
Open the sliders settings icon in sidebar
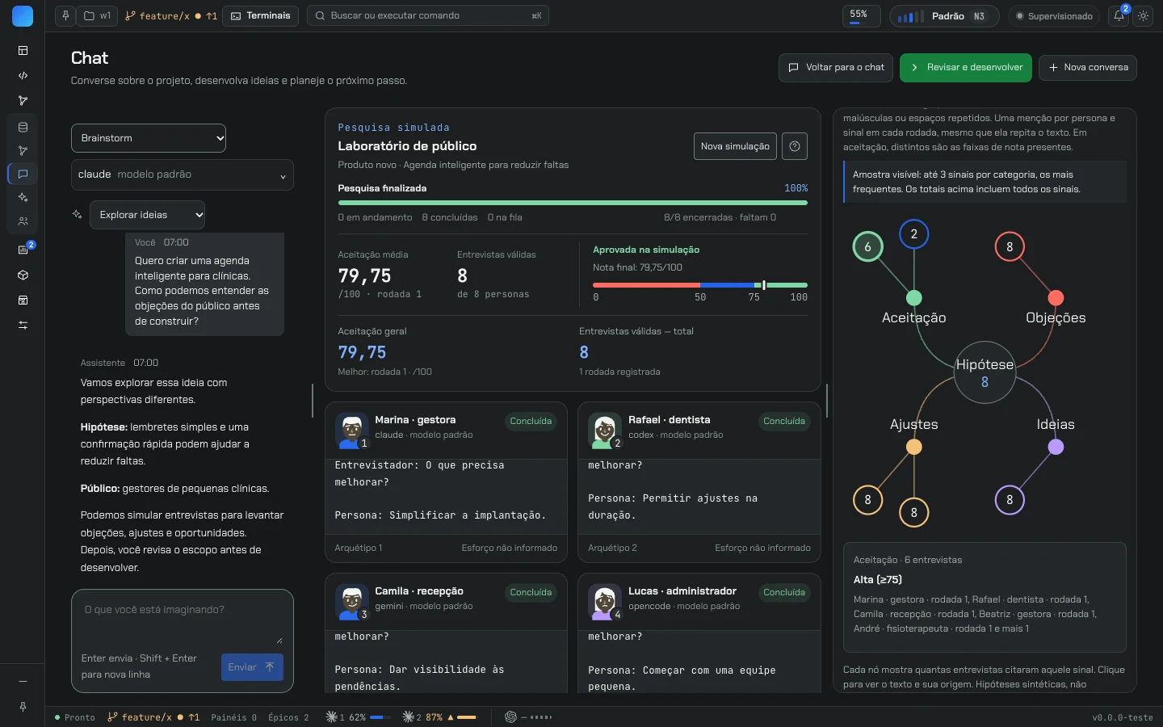click(x=23, y=325)
